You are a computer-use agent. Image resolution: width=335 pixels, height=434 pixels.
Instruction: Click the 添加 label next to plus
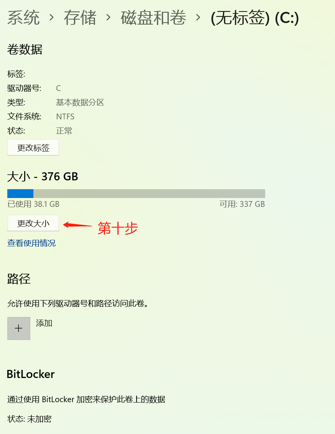[x=44, y=323]
